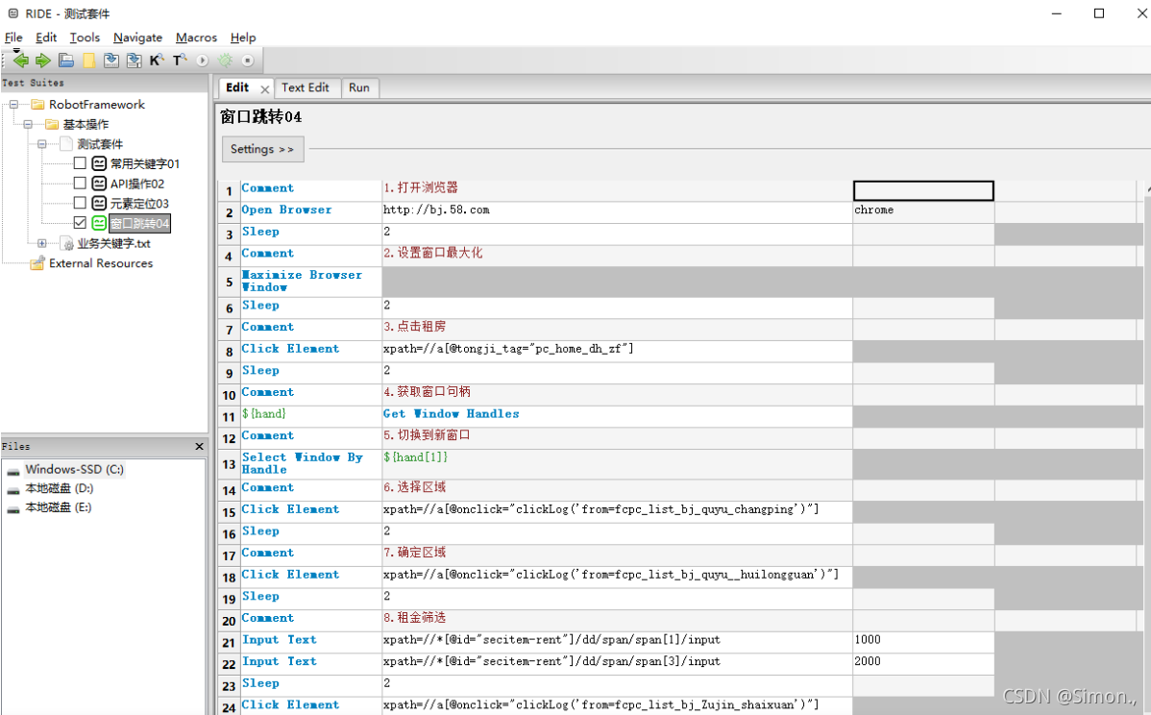Check the 元素定位03 test checkbox
The width and height of the screenshot is (1151, 715).
click(80, 203)
